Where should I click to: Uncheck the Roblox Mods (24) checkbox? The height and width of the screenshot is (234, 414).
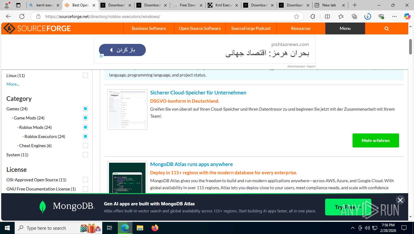85,127
